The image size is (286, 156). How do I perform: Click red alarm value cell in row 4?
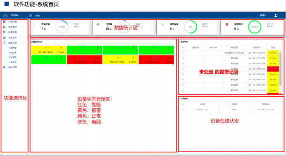tap(273, 69)
